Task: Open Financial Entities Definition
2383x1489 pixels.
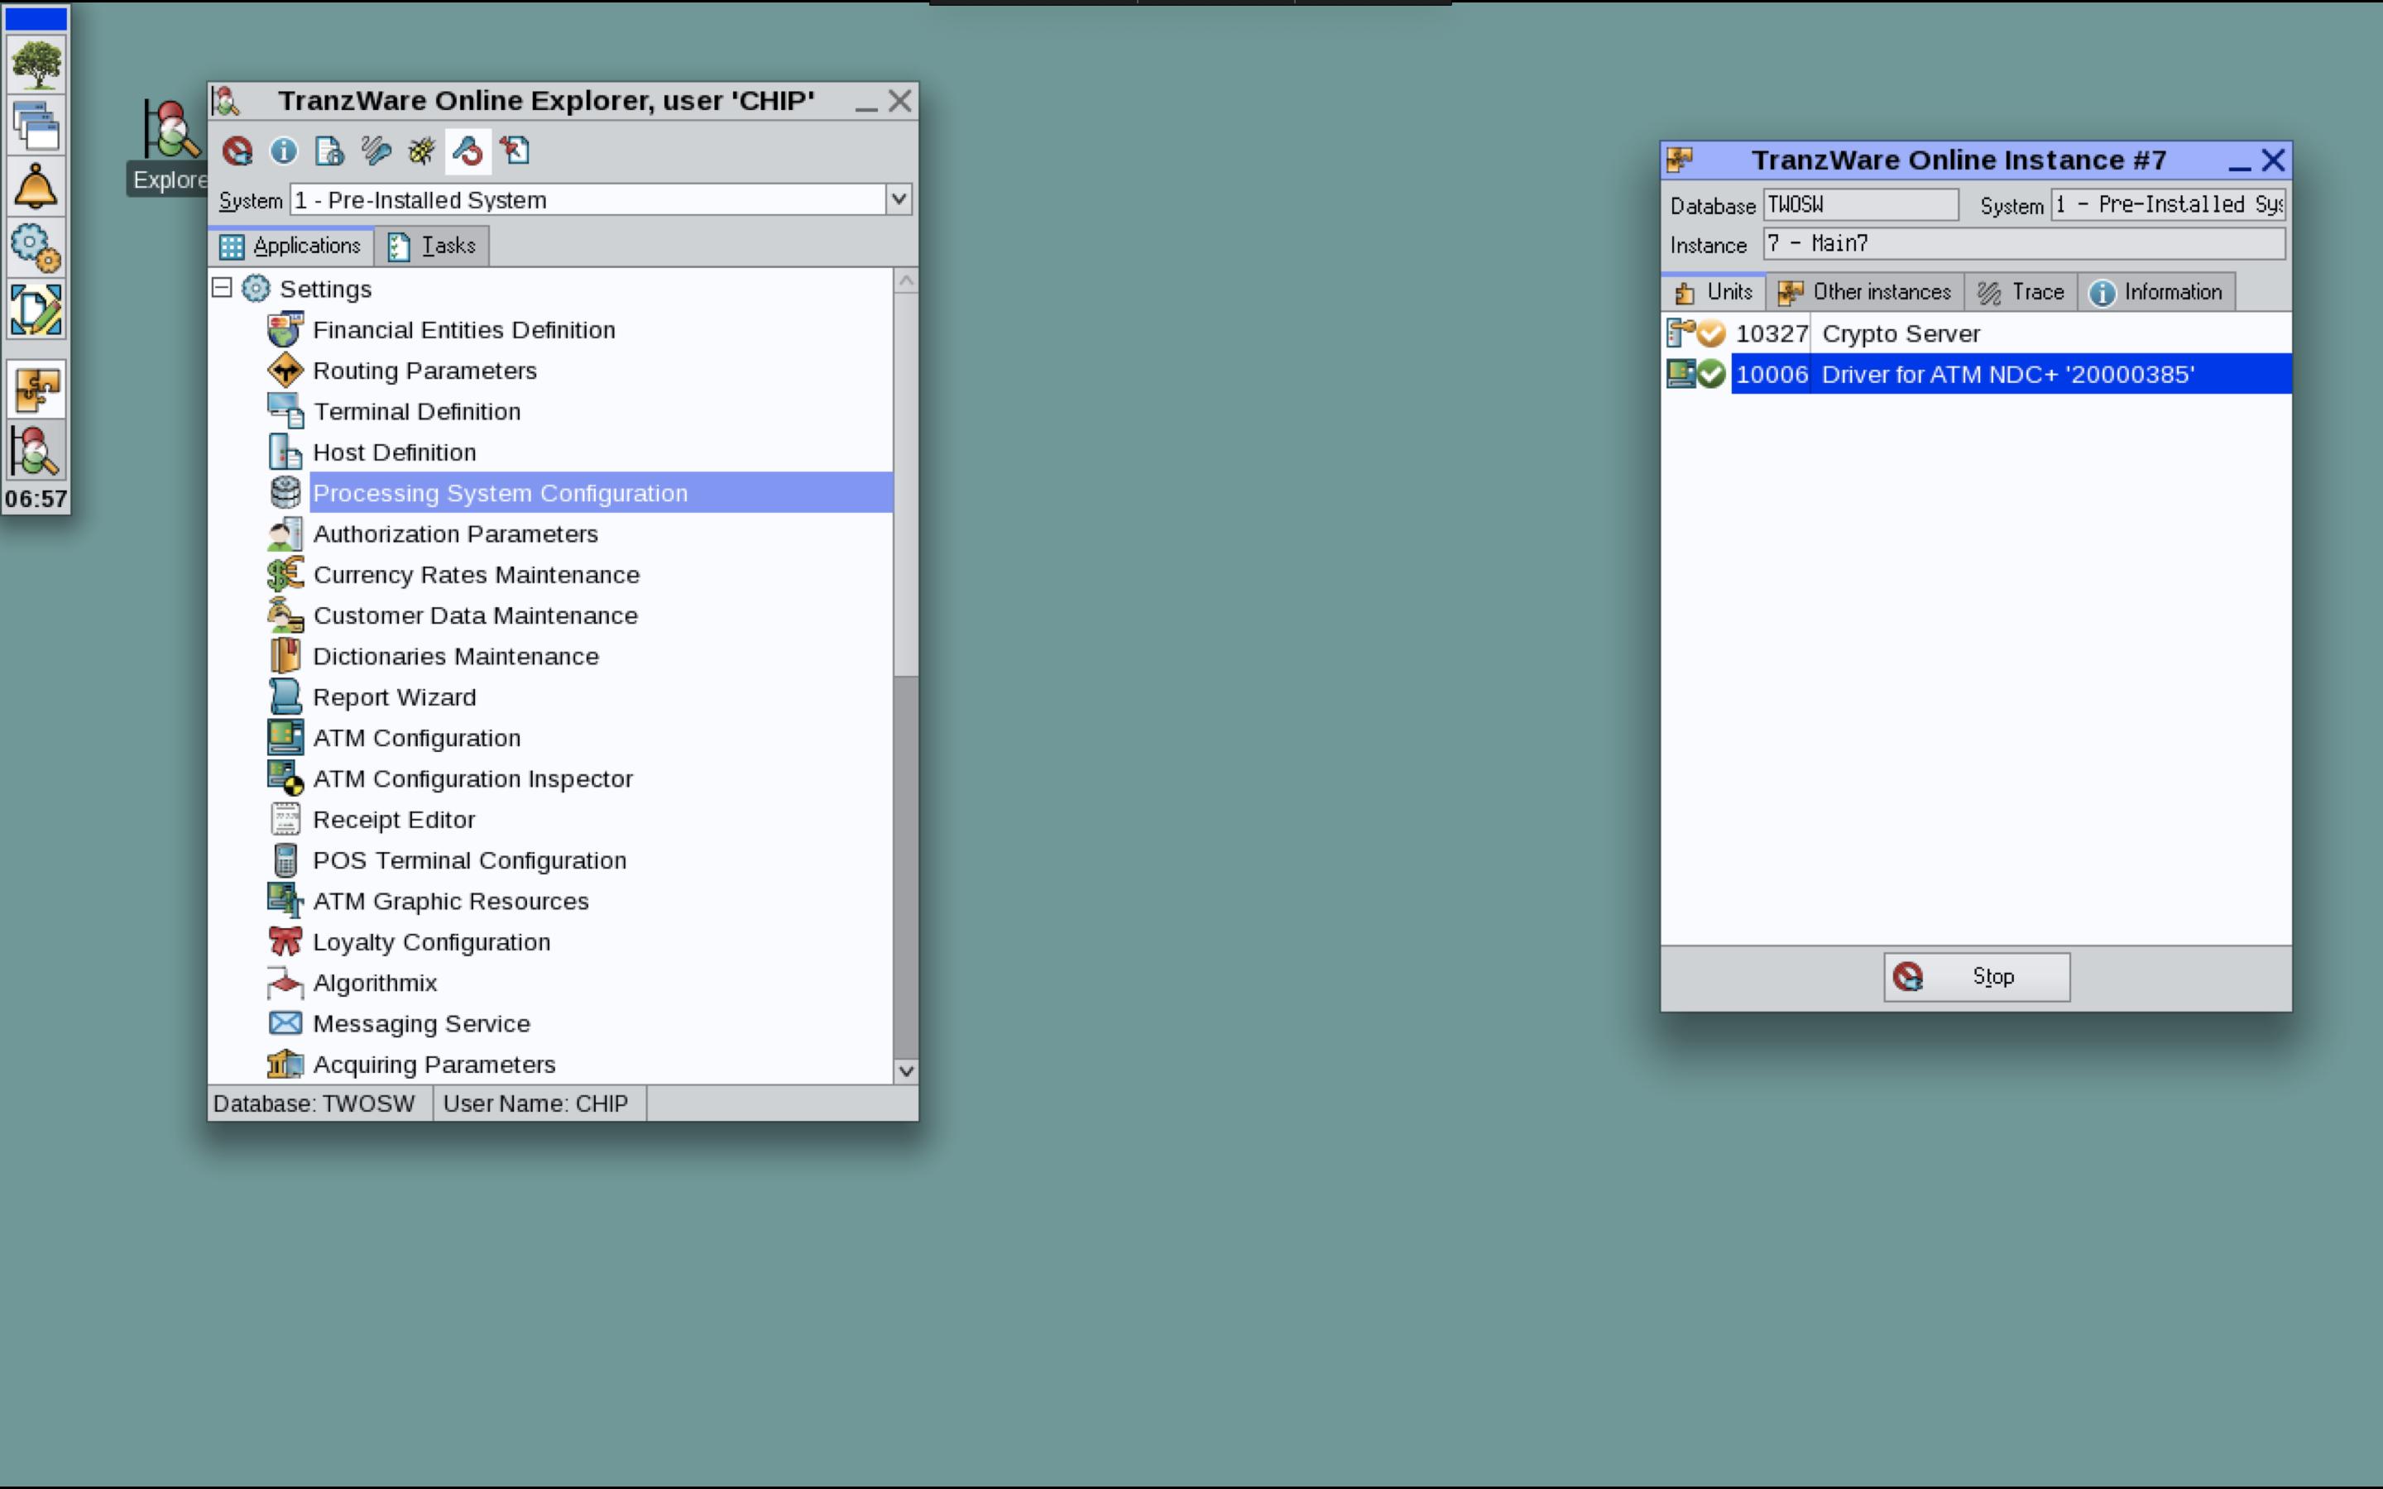Action: pyautogui.click(x=464, y=330)
